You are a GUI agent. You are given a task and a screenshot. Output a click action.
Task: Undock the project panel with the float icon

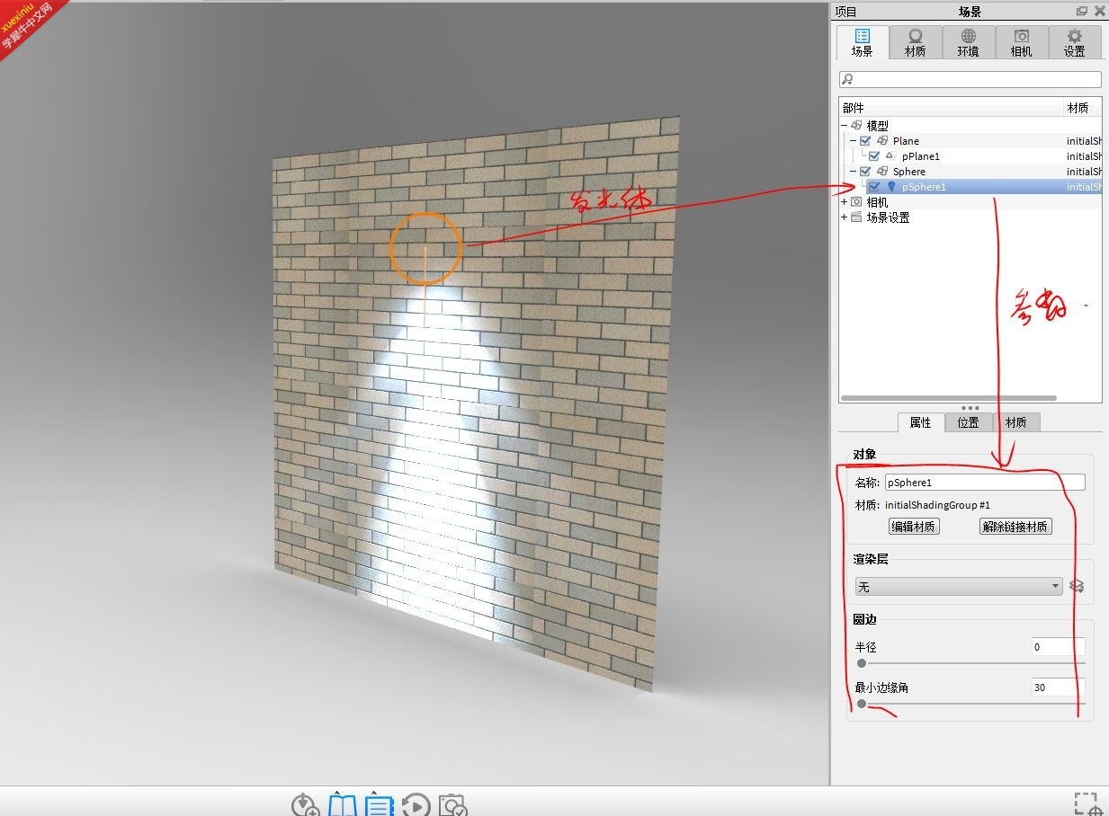(1081, 11)
